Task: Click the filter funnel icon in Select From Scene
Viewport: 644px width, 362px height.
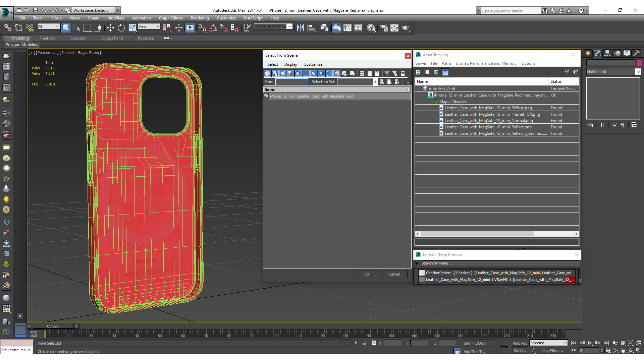Action: [x=387, y=73]
